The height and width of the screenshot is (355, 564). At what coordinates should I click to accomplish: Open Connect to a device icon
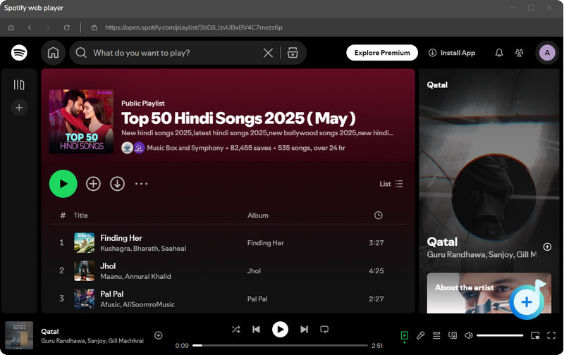pos(453,335)
